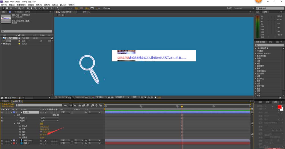Select the Brush tool
The width and height of the screenshot is (285, 149).
point(40,8)
